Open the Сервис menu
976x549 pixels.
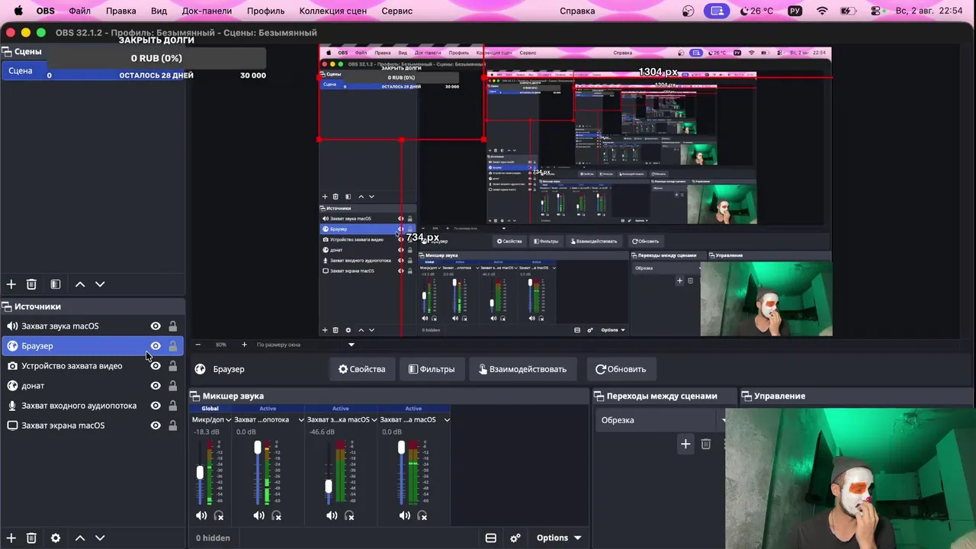coord(396,11)
